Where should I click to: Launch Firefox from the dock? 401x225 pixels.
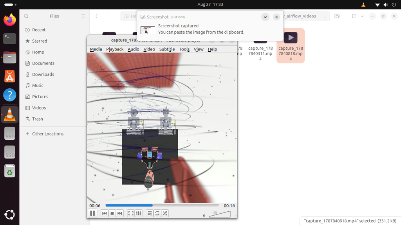point(10,20)
